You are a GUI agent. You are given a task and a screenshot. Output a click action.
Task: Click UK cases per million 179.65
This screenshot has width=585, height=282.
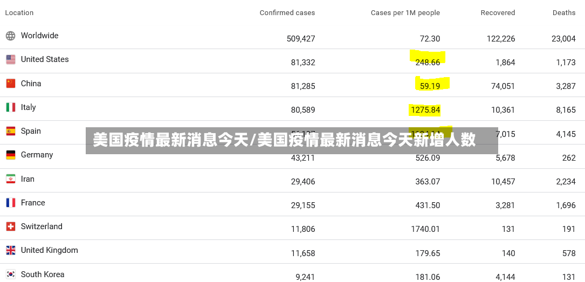point(428,253)
